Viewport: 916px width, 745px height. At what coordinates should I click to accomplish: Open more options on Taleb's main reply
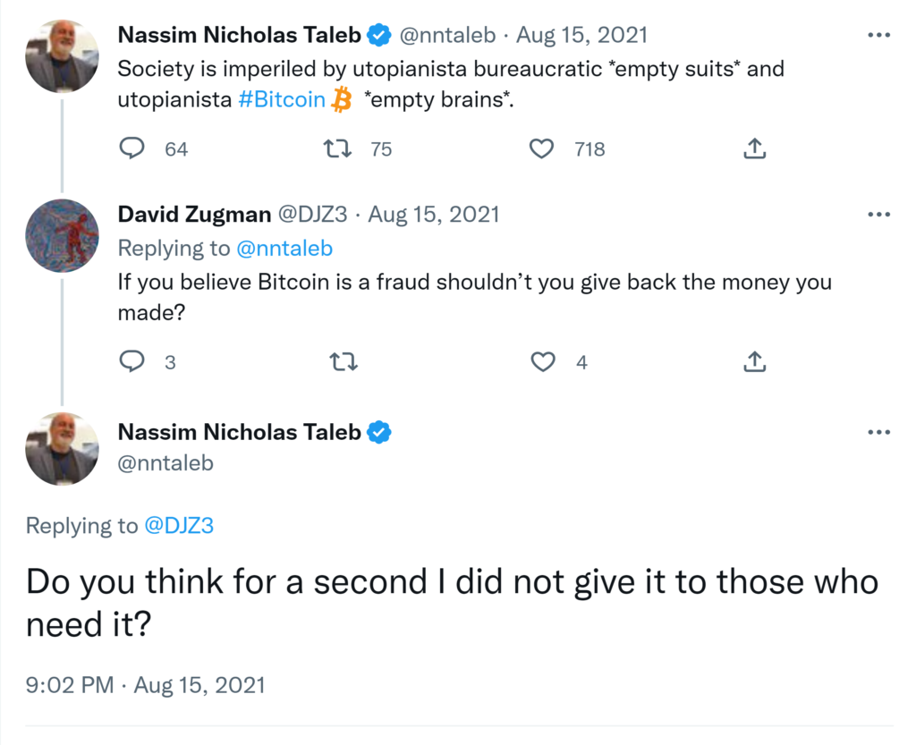[879, 433]
